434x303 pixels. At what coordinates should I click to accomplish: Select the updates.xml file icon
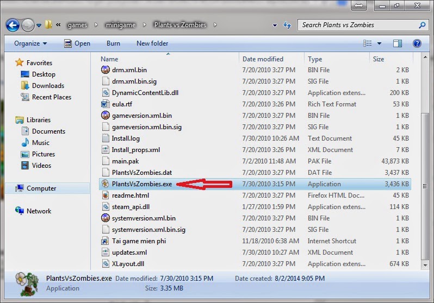coord(106,252)
